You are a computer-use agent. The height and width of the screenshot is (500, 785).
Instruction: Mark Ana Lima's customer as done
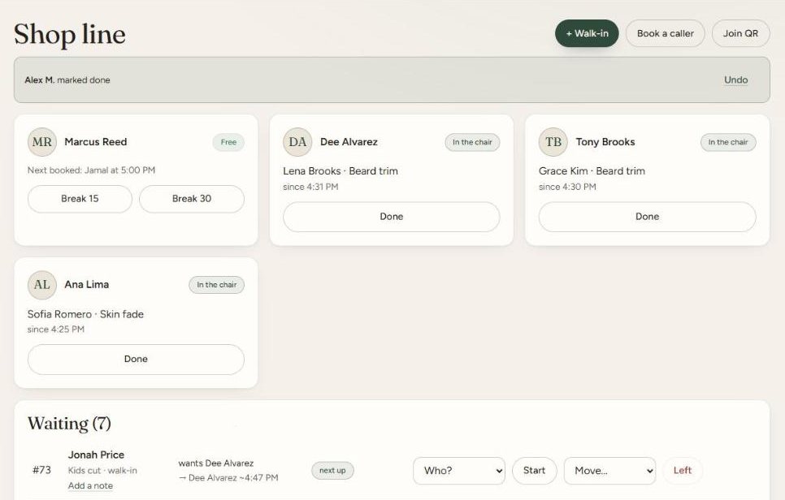pos(136,359)
